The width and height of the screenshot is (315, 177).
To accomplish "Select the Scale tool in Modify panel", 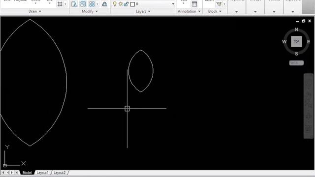I will pyautogui.click(x=83, y=4).
